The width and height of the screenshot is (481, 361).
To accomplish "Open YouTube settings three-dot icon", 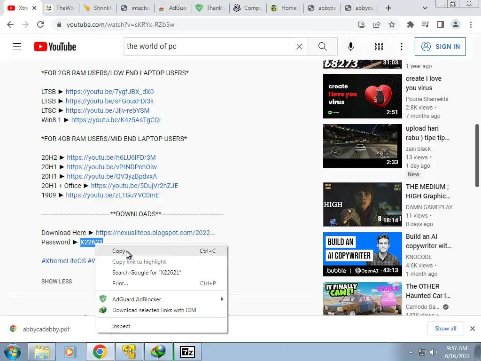I will pyautogui.click(x=401, y=47).
